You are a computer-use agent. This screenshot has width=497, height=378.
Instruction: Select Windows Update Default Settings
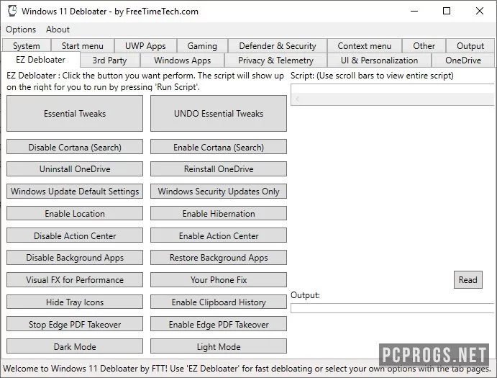(x=75, y=191)
